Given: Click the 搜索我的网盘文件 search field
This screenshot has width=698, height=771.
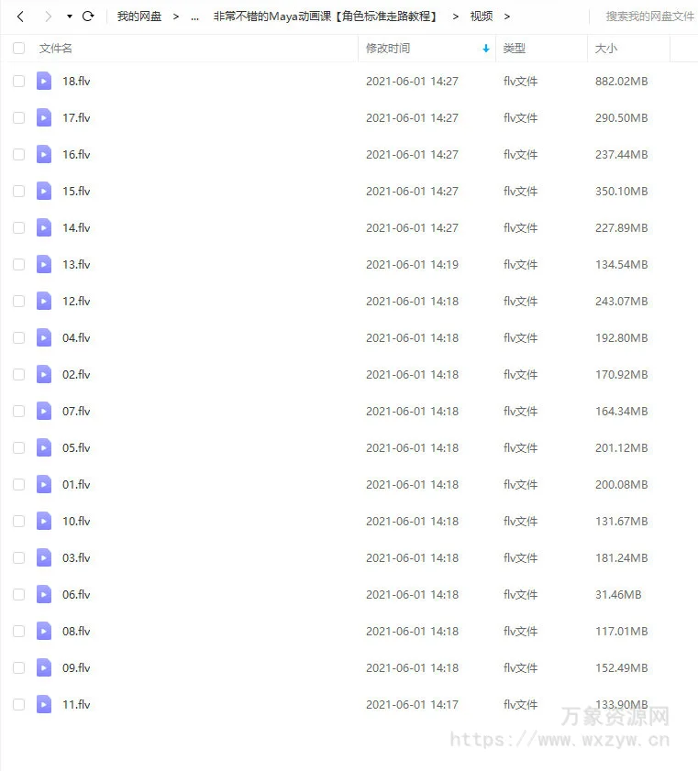Looking at the screenshot, I should [649, 17].
